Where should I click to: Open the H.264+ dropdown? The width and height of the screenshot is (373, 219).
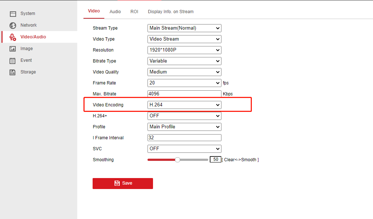[x=184, y=116]
